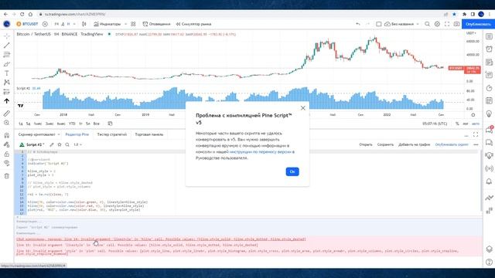The image size is (495, 278).
Task: Open the watchlist panel icon
Action: (x=489, y=36)
